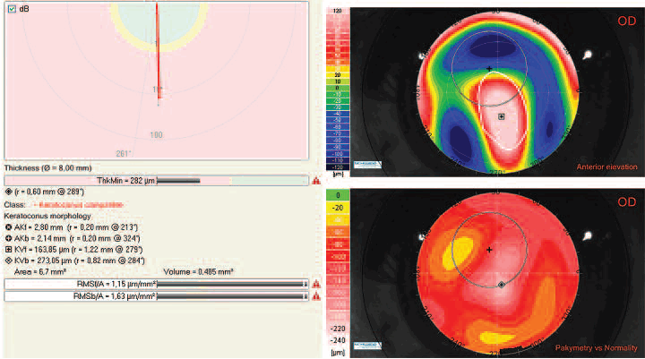Click the 'Thickness (Ø = 8,00 mm)' text
This screenshot has width=645, height=359.
tap(47, 167)
